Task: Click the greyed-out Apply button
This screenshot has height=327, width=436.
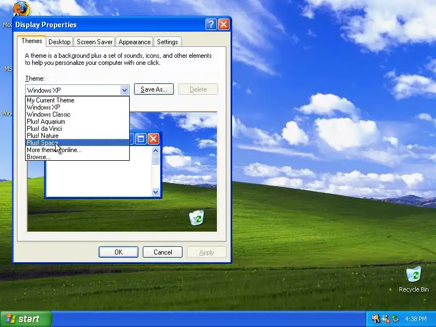Action: click(x=207, y=252)
